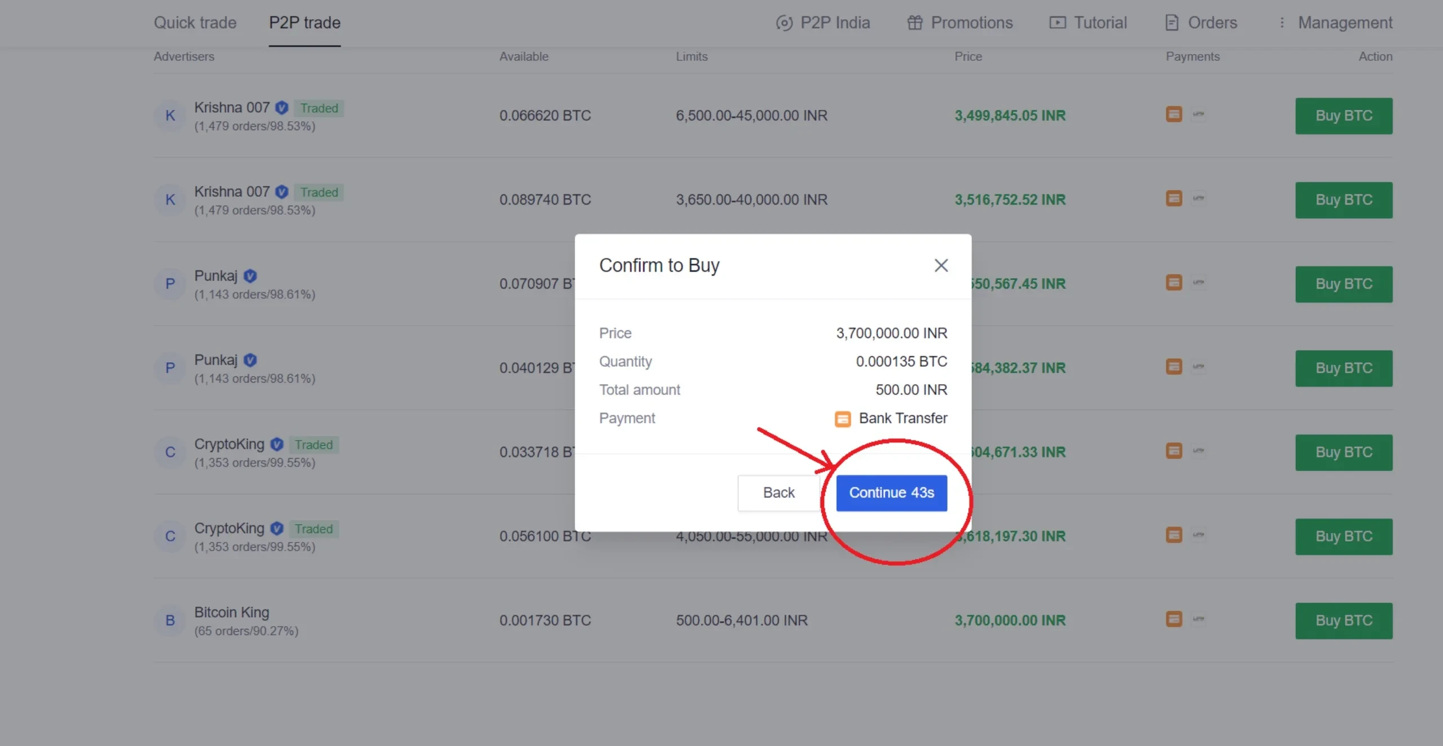Click Punkaj avatar in 0.040129 row
Screen dimensions: 1443x746
click(x=170, y=368)
